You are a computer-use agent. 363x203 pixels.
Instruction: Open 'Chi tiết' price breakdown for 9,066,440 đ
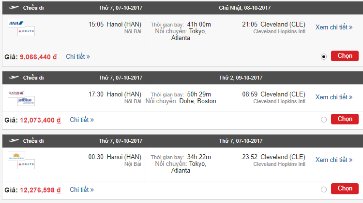pyautogui.click(x=78, y=56)
